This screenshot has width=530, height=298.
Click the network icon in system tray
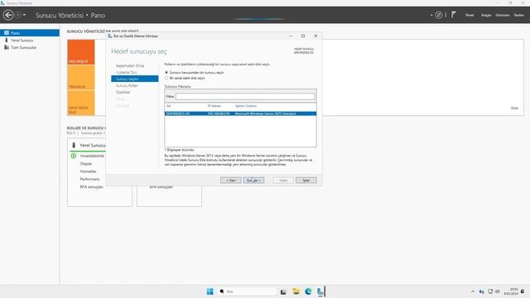tap(490, 291)
